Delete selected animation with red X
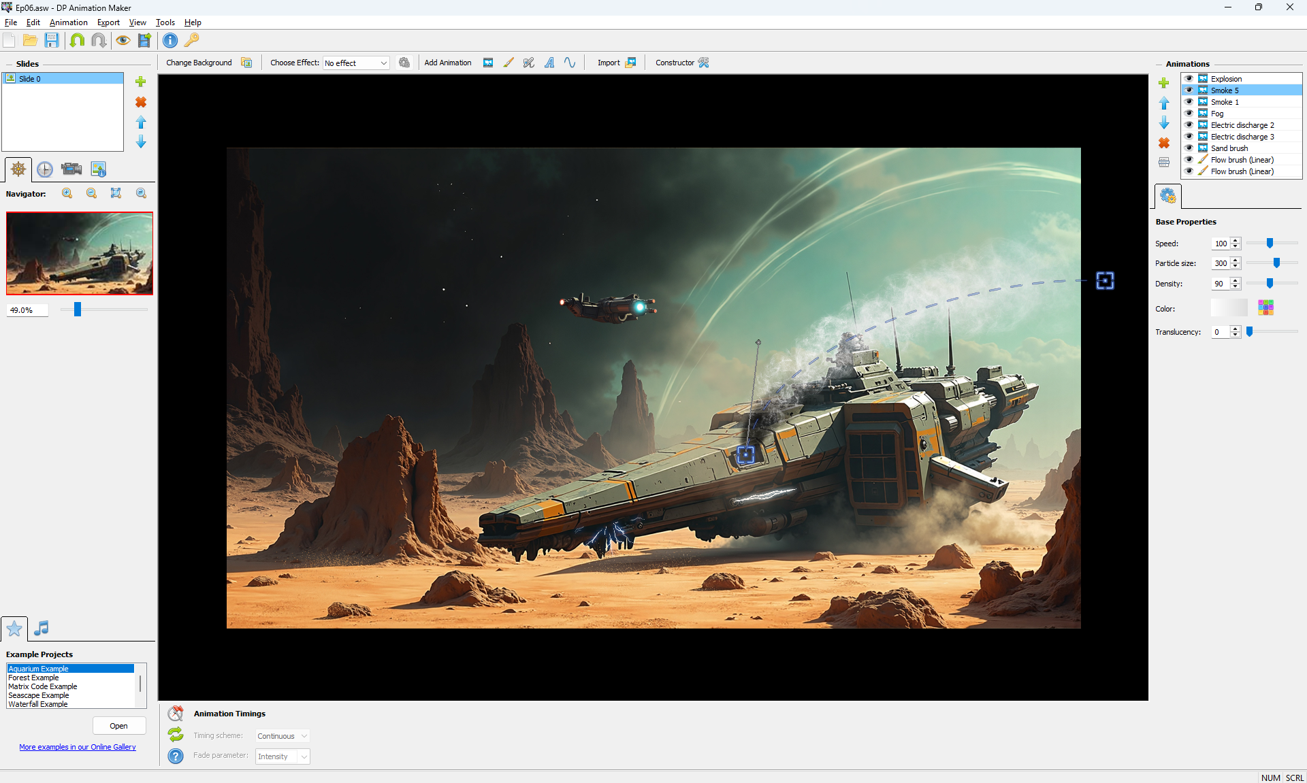The height and width of the screenshot is (783, 1307). 1164,143
